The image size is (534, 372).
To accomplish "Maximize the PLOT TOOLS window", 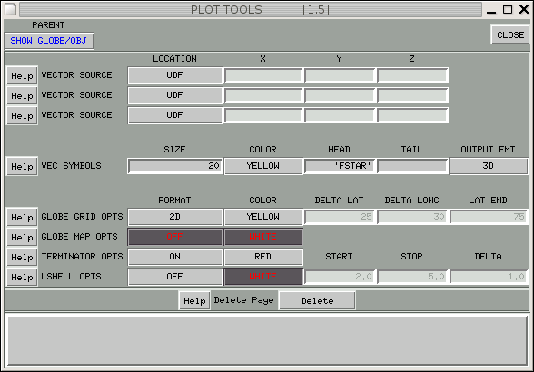I will point(508,10).
